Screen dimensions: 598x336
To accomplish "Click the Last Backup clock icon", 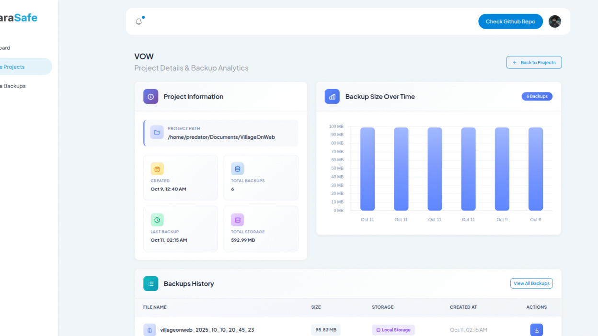I will pos(157,220).
